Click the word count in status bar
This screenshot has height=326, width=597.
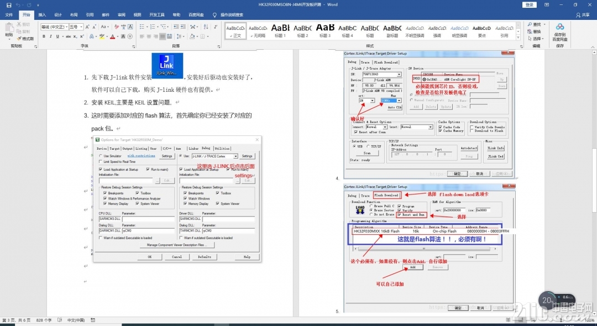(x=44, y=320)
